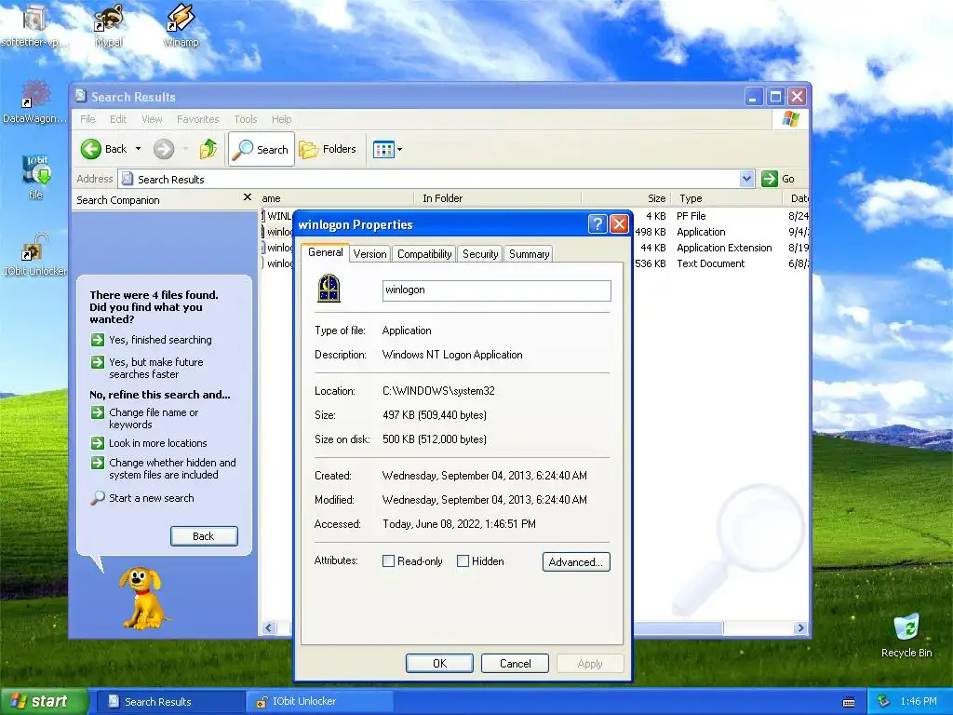Viewport: 953px width, 715px height.
Task: Click the language bar keyboard icon in taskbar
Action: click(x=849, y=702)
